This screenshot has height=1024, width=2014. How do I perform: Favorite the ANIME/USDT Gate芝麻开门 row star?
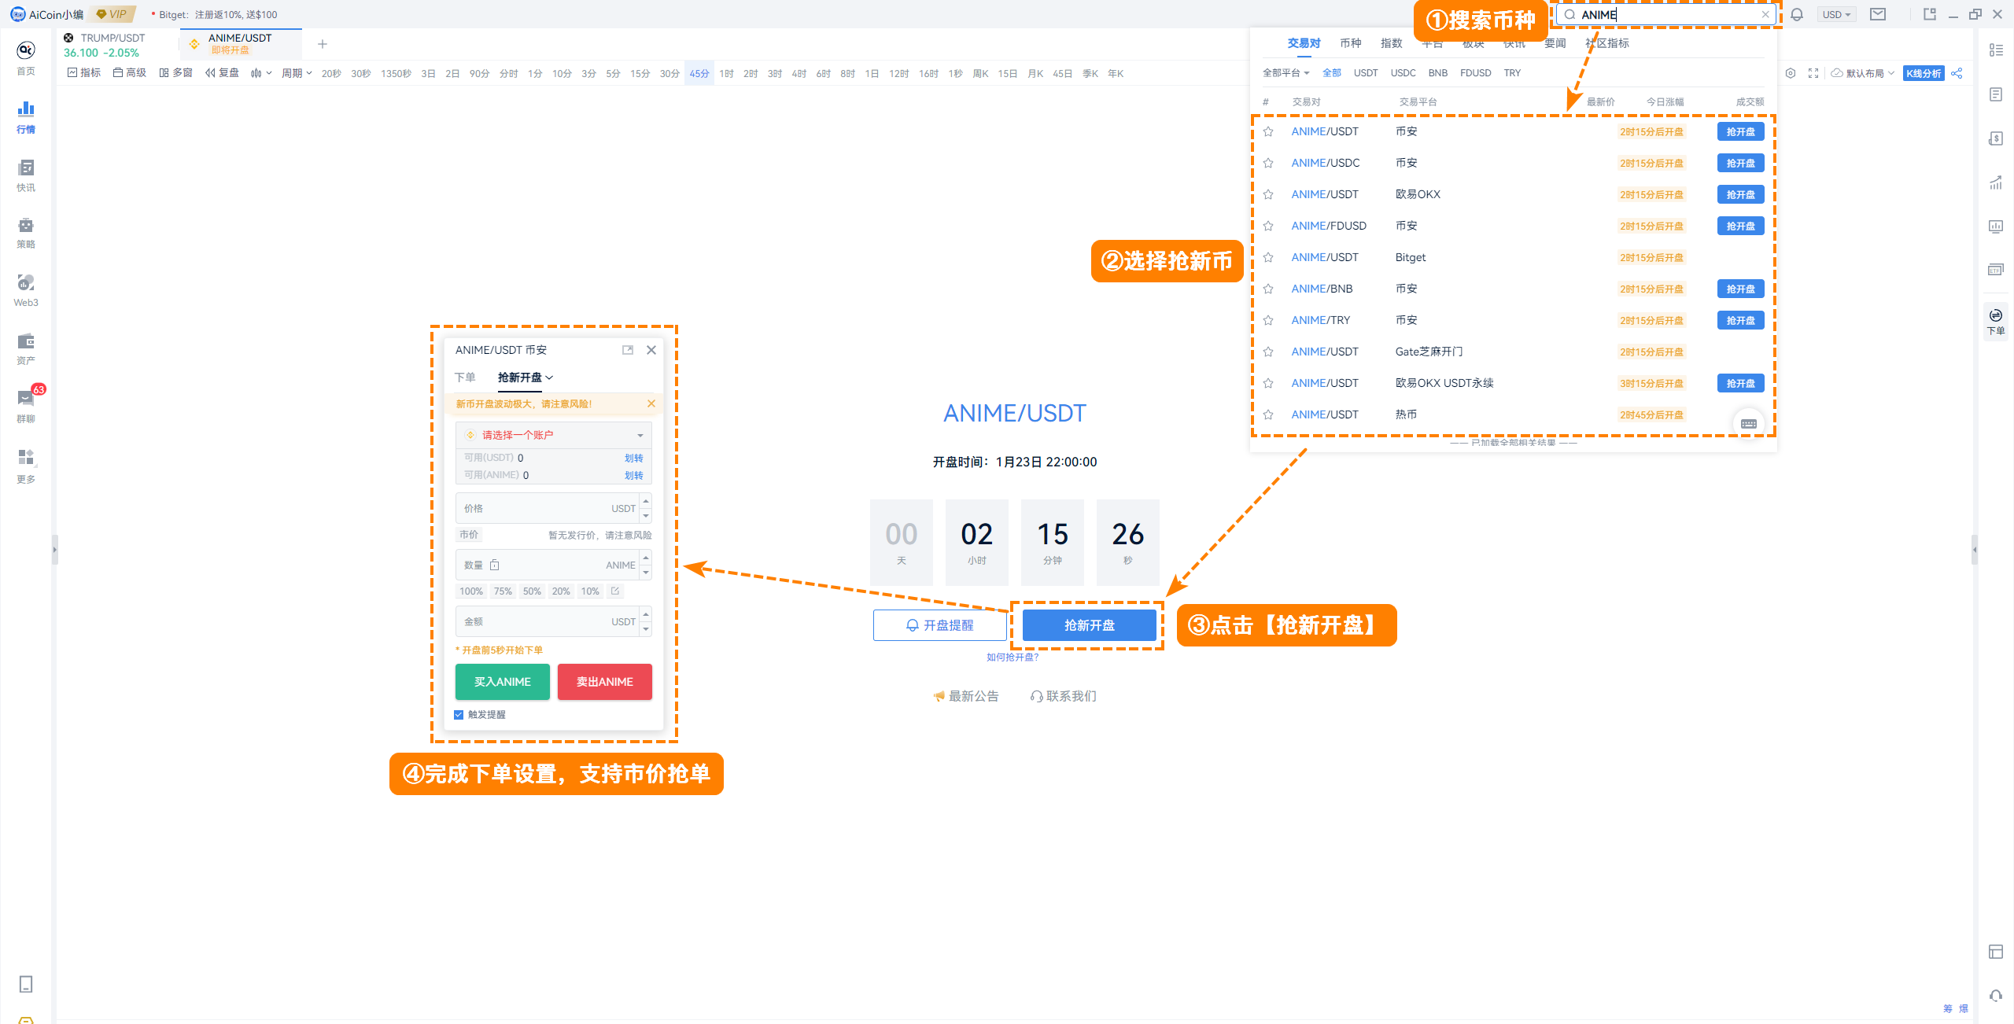point(1268,352)
